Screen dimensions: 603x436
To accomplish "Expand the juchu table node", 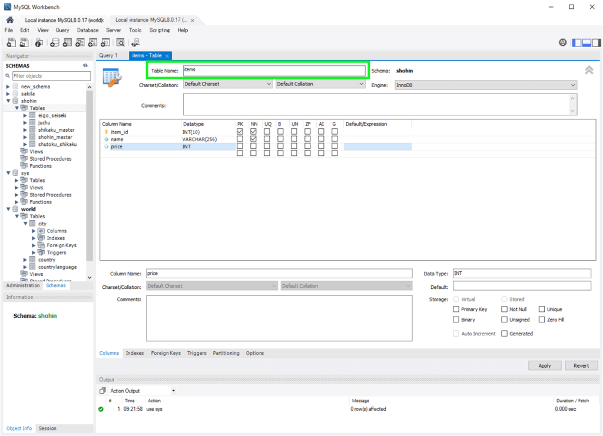I will click(x=25, y=122).
